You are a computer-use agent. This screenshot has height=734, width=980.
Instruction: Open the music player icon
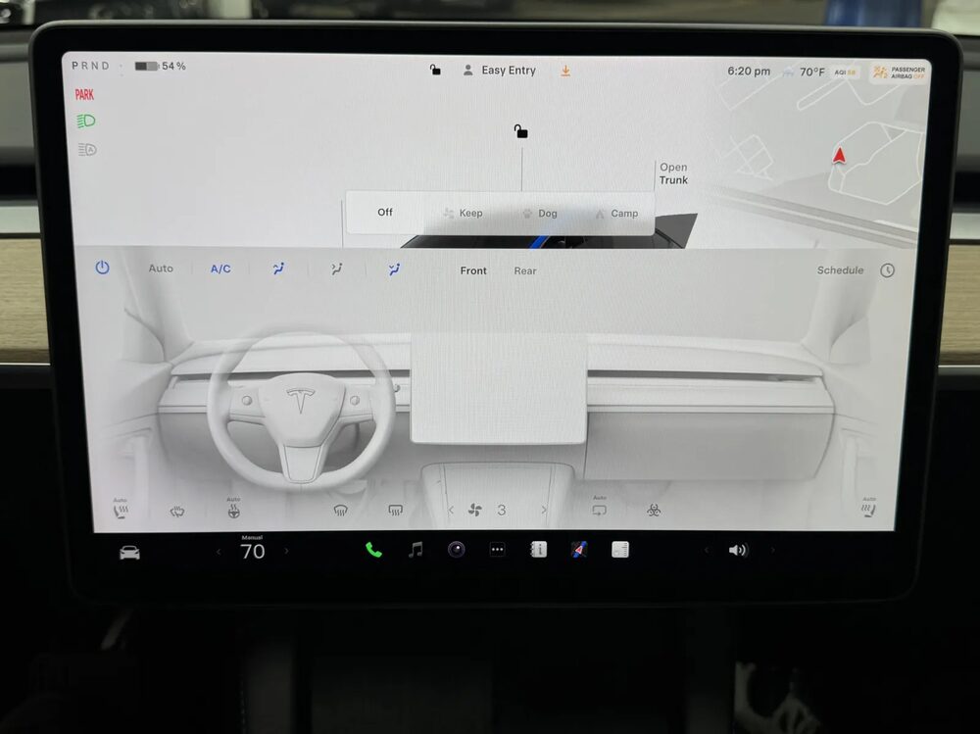tap(416, 550)
